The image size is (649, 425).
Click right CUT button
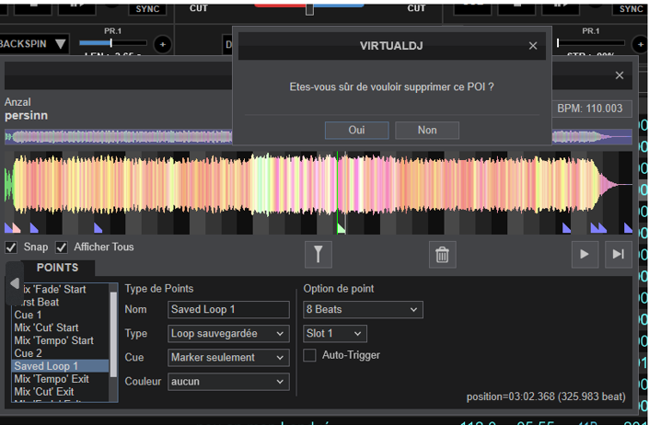pyautogui.click(x=416, y=8)
